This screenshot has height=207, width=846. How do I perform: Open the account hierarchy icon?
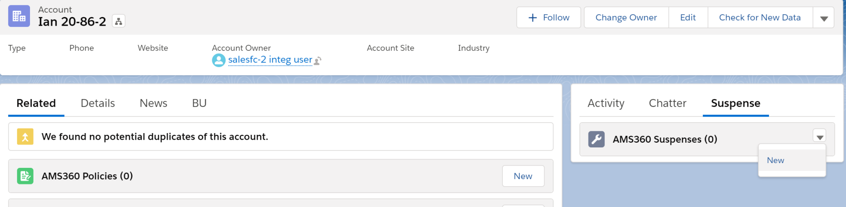tap(118, 21)
